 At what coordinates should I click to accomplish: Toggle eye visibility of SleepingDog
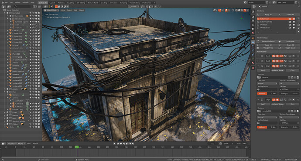[x=33, y=57]
